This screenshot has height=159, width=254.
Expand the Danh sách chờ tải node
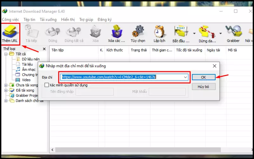coord(6,101)
